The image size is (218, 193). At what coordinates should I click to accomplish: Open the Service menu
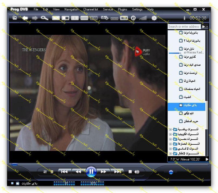pyautogui.click(x=108, y=9)
